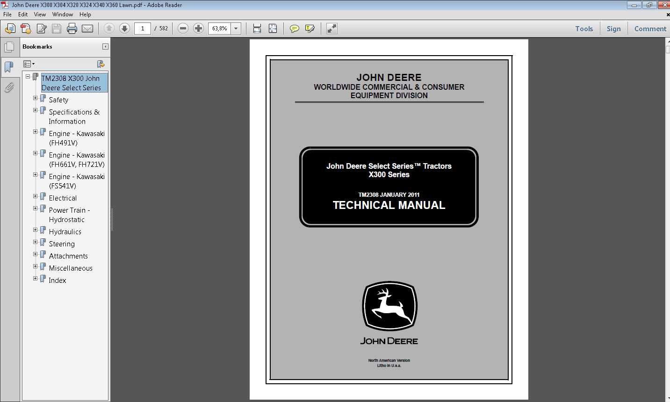
Task: Select the Electrical bookmark
Action: (63, 198)
